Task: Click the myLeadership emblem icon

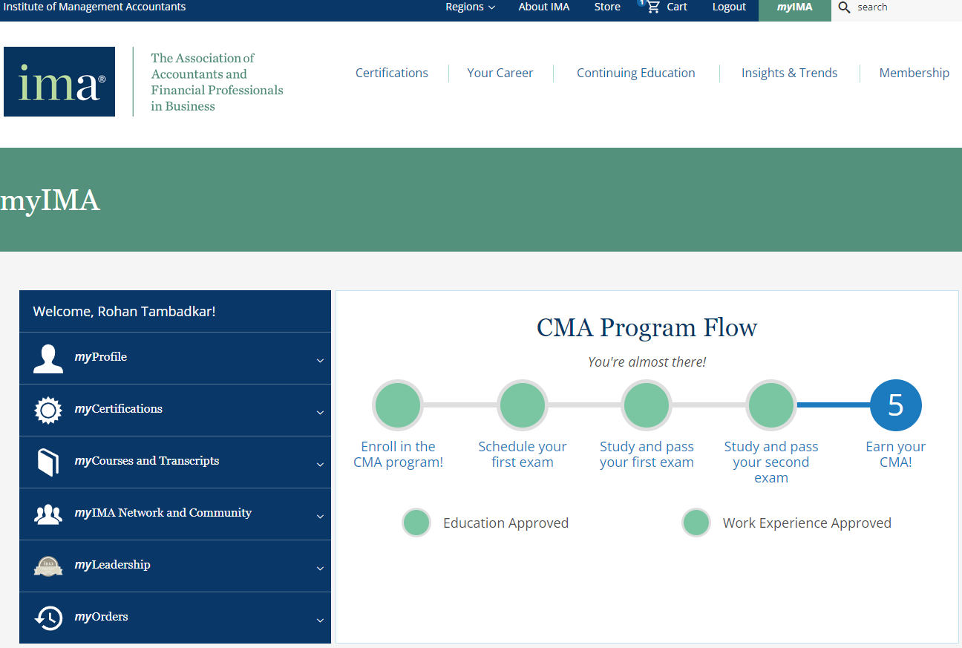Action: [48, 566]
